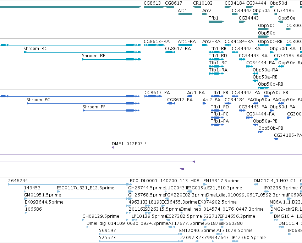Click the Obp50d-RA transcript label
The width and height of the screenshot is (302, 243).
coord(283,49)
